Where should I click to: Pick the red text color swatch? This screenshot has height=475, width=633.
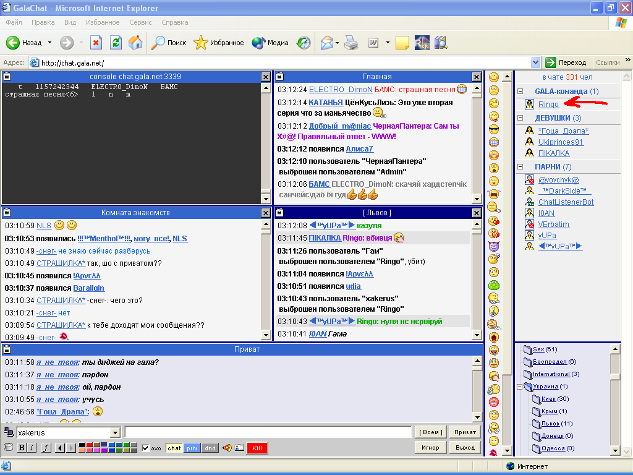[89, 445]
